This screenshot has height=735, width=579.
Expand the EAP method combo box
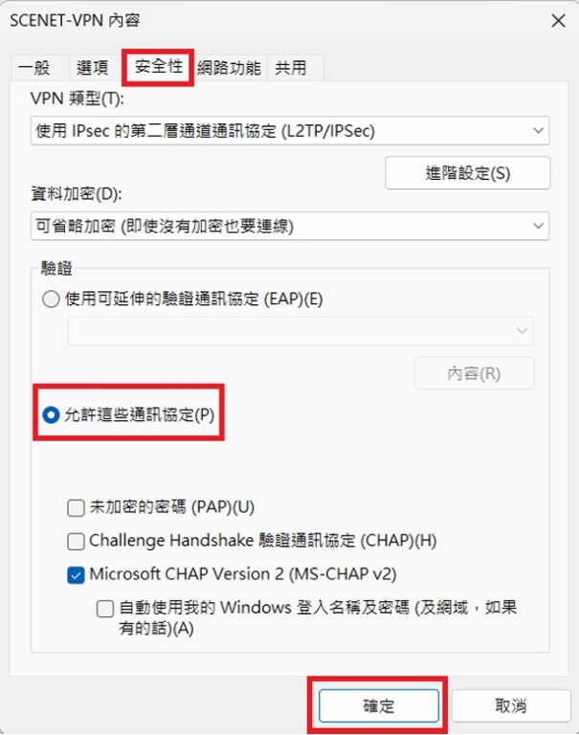[301, 331]
